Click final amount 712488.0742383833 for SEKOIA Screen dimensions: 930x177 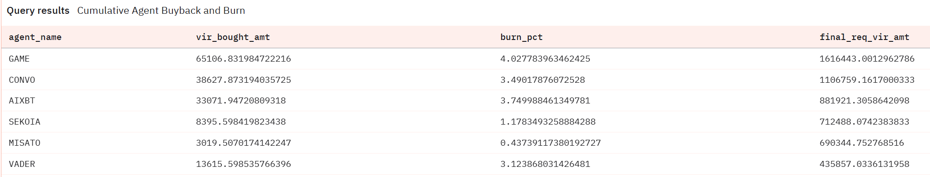pyautogui.click(x=864, y=122)
